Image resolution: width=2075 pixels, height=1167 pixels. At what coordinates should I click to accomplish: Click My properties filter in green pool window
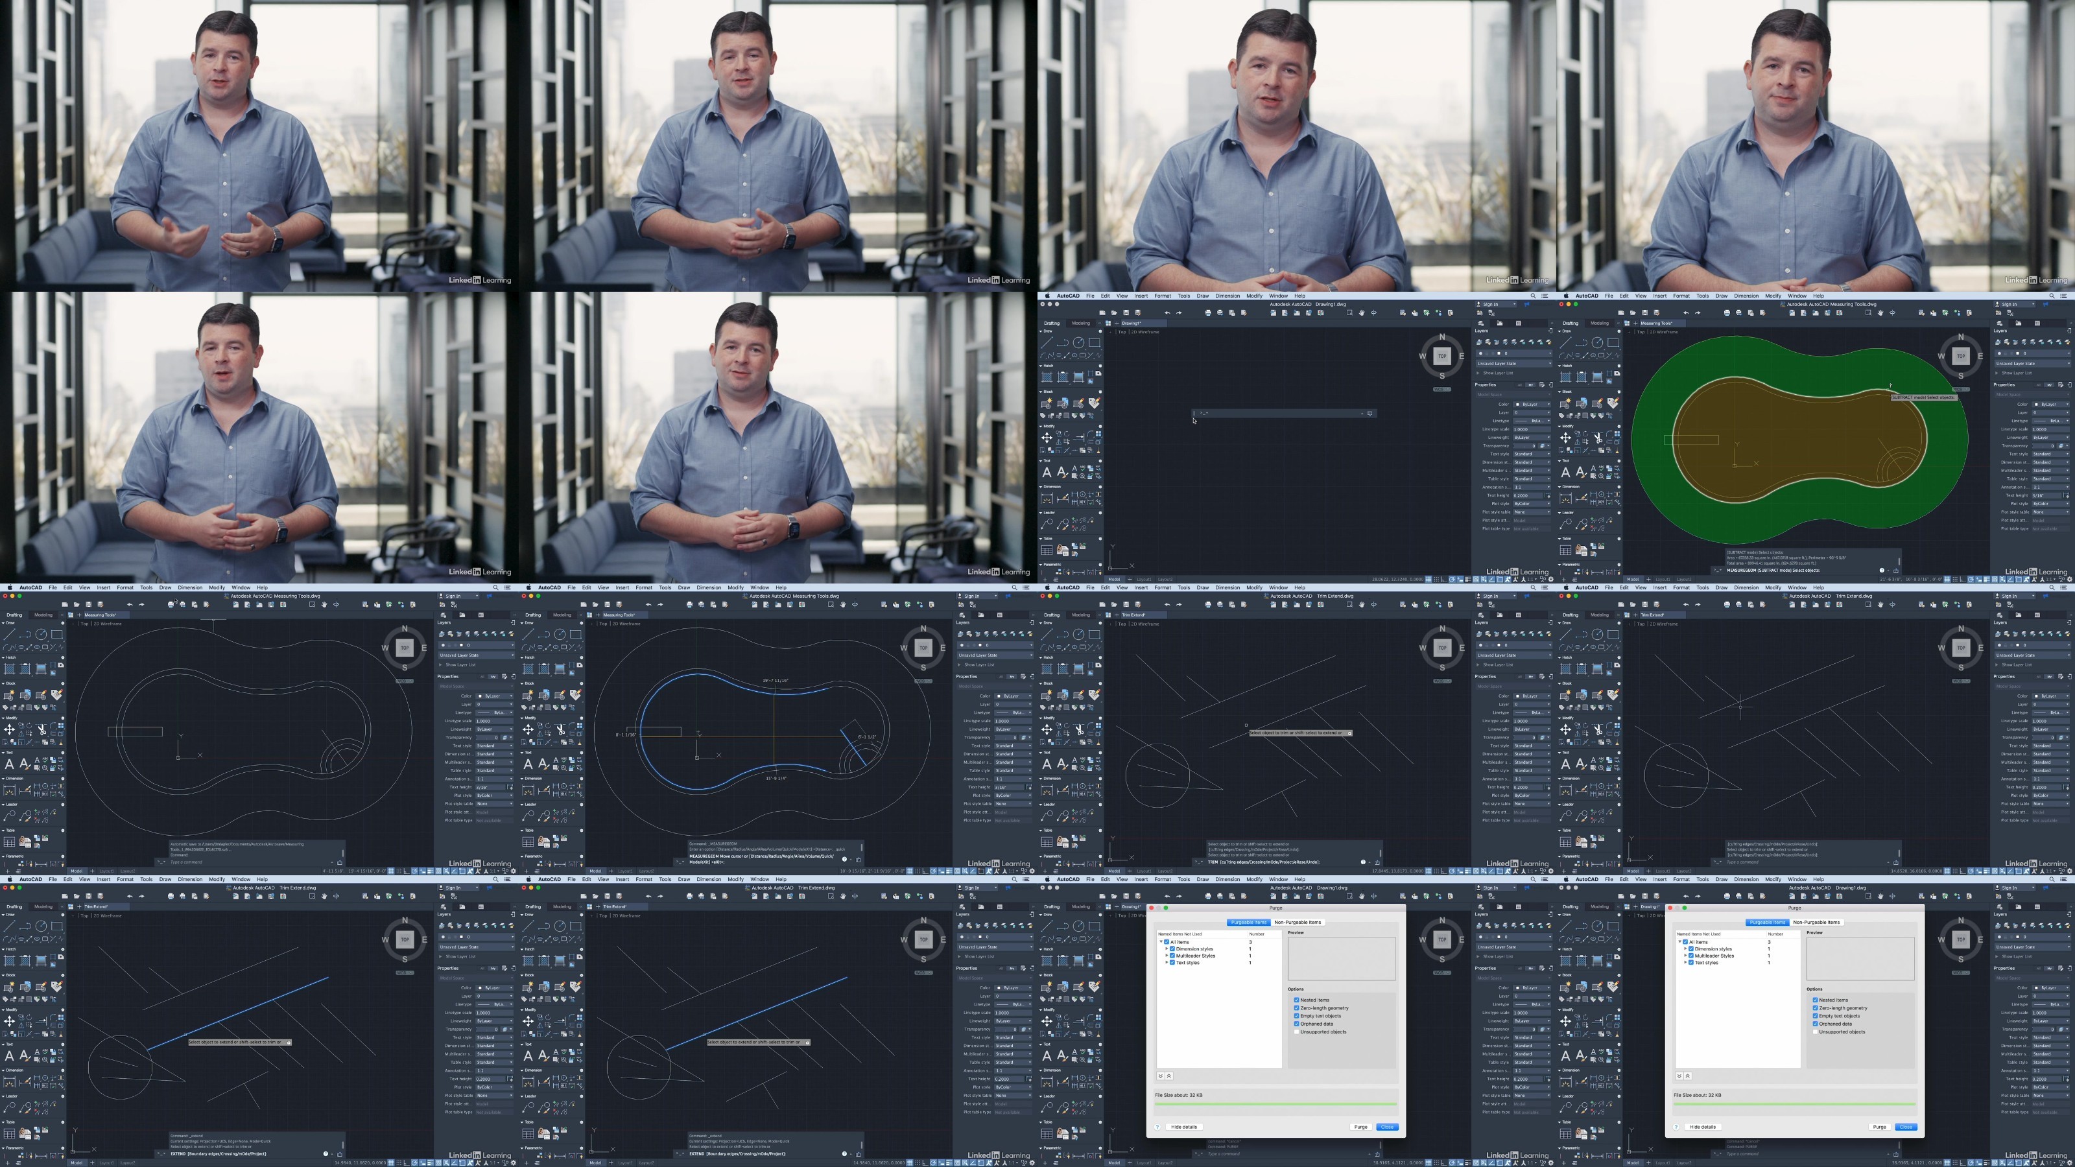(2050, 384)
